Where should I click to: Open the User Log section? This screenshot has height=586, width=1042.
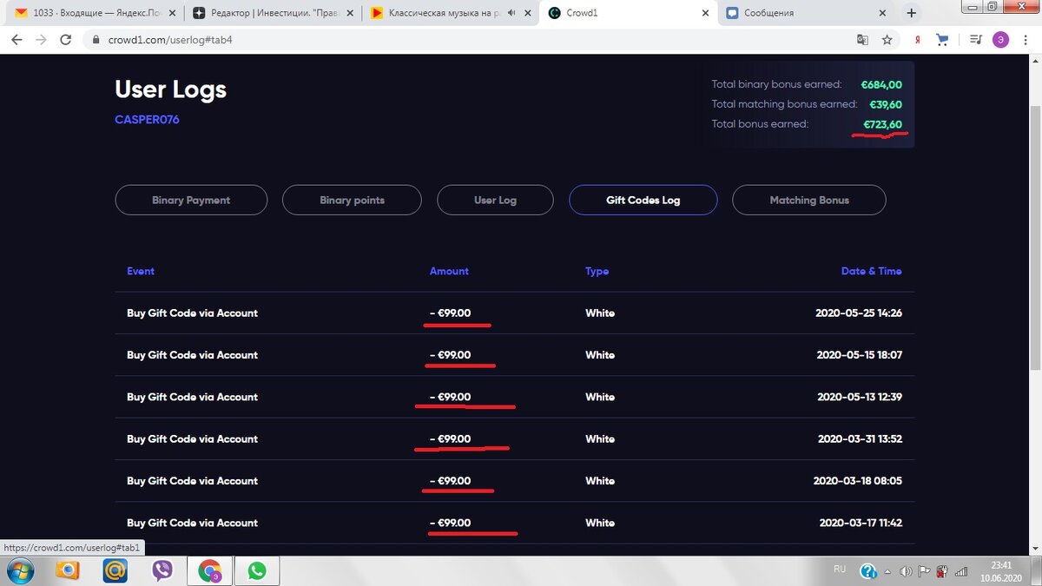(495, 200)
